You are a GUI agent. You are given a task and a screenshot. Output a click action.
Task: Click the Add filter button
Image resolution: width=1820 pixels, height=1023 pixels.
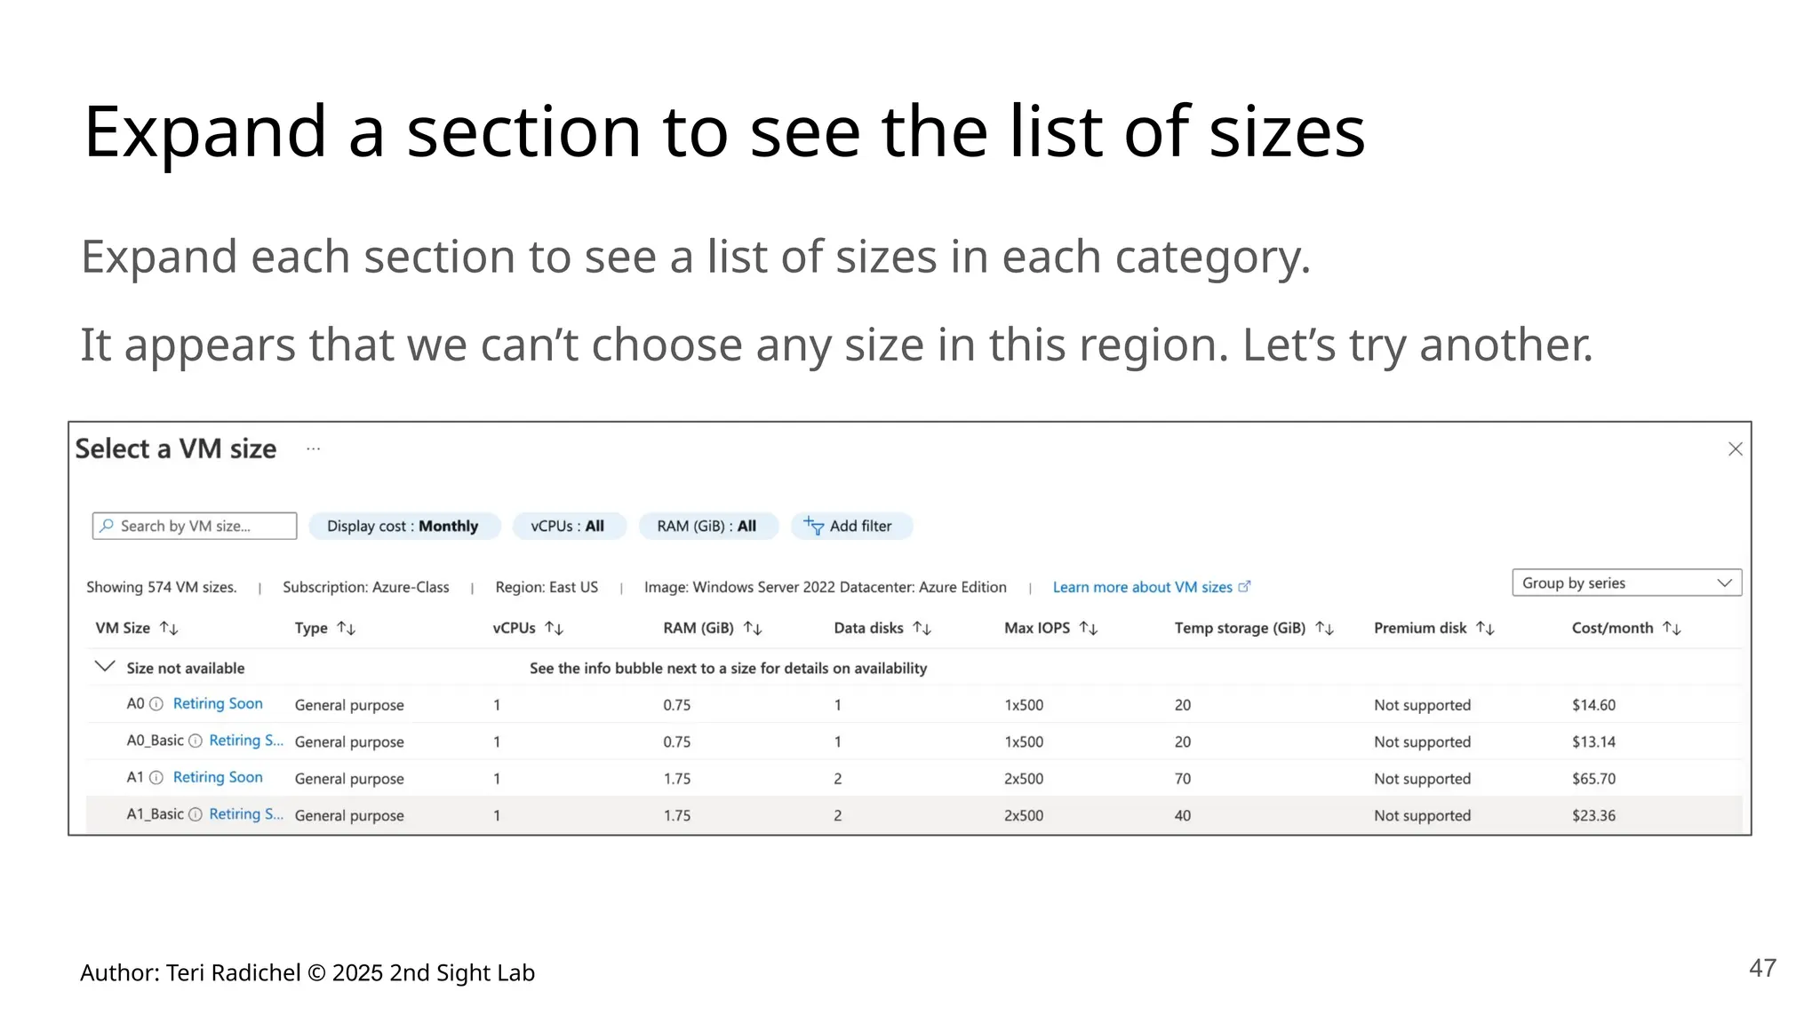850,526
